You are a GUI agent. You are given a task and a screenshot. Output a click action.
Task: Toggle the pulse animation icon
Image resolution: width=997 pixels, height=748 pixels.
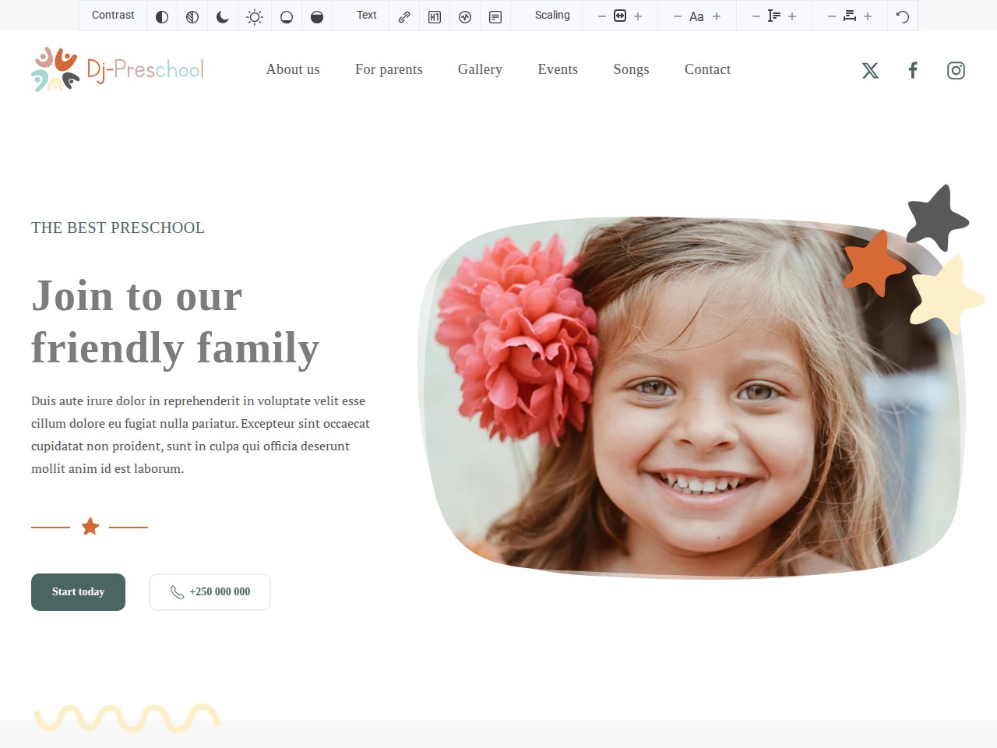[x=465, y=16]
